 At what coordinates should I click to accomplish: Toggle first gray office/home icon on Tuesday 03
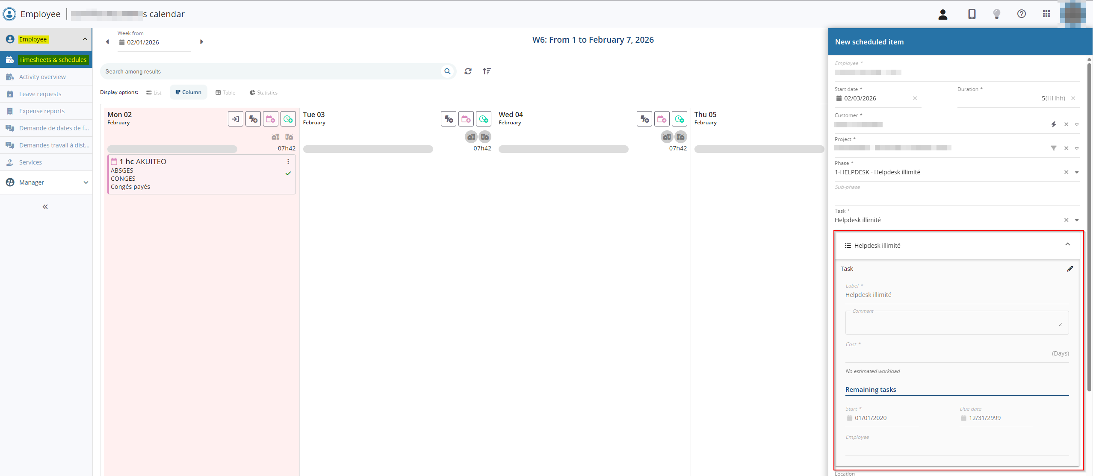[471, 137]
